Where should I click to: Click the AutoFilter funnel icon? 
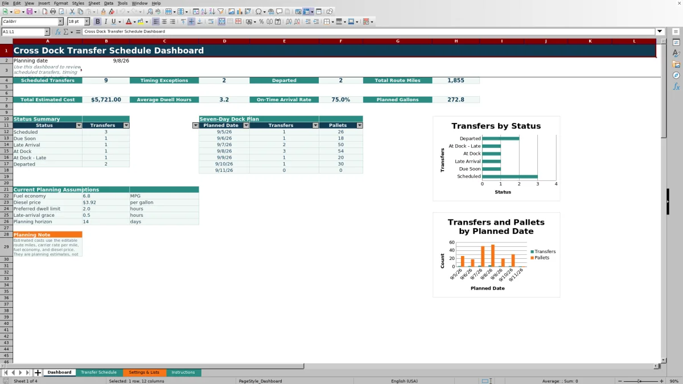tap(220, 11)
